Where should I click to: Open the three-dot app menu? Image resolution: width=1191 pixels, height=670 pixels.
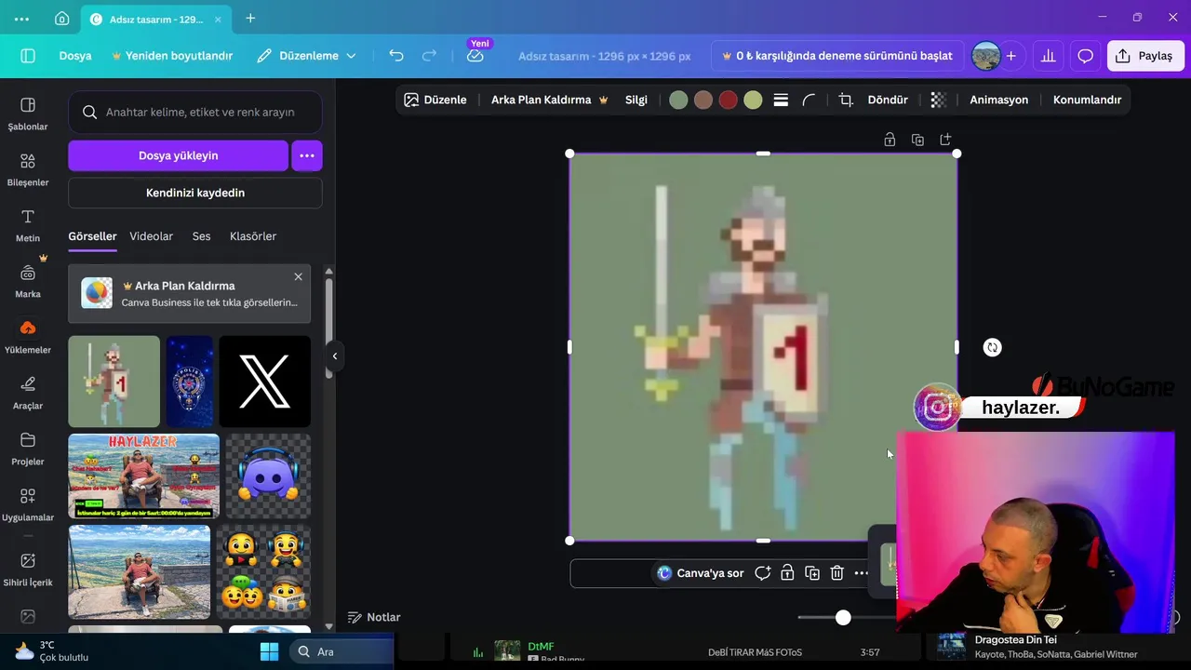click(x=21, y=19)
